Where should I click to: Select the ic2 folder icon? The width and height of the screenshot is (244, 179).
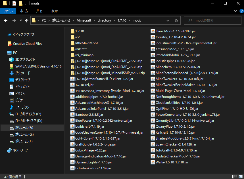(x=72, y=37)
